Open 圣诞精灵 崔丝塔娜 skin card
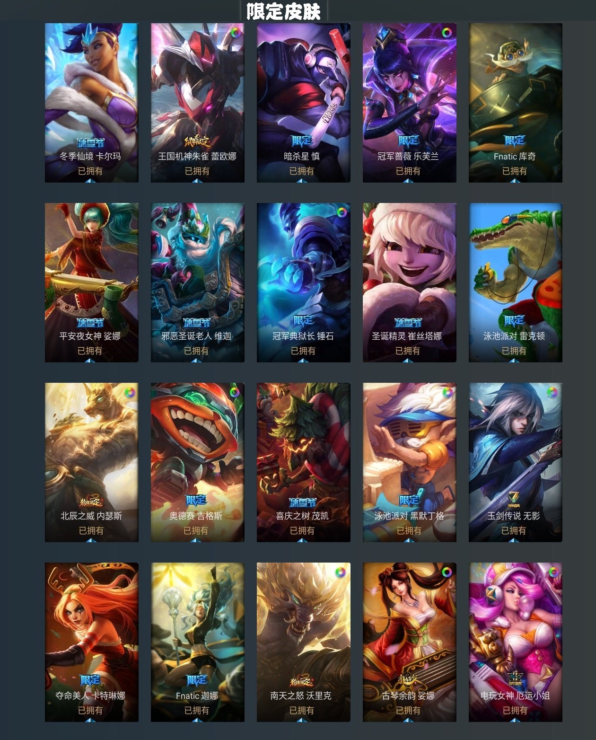 coord(410,282)
